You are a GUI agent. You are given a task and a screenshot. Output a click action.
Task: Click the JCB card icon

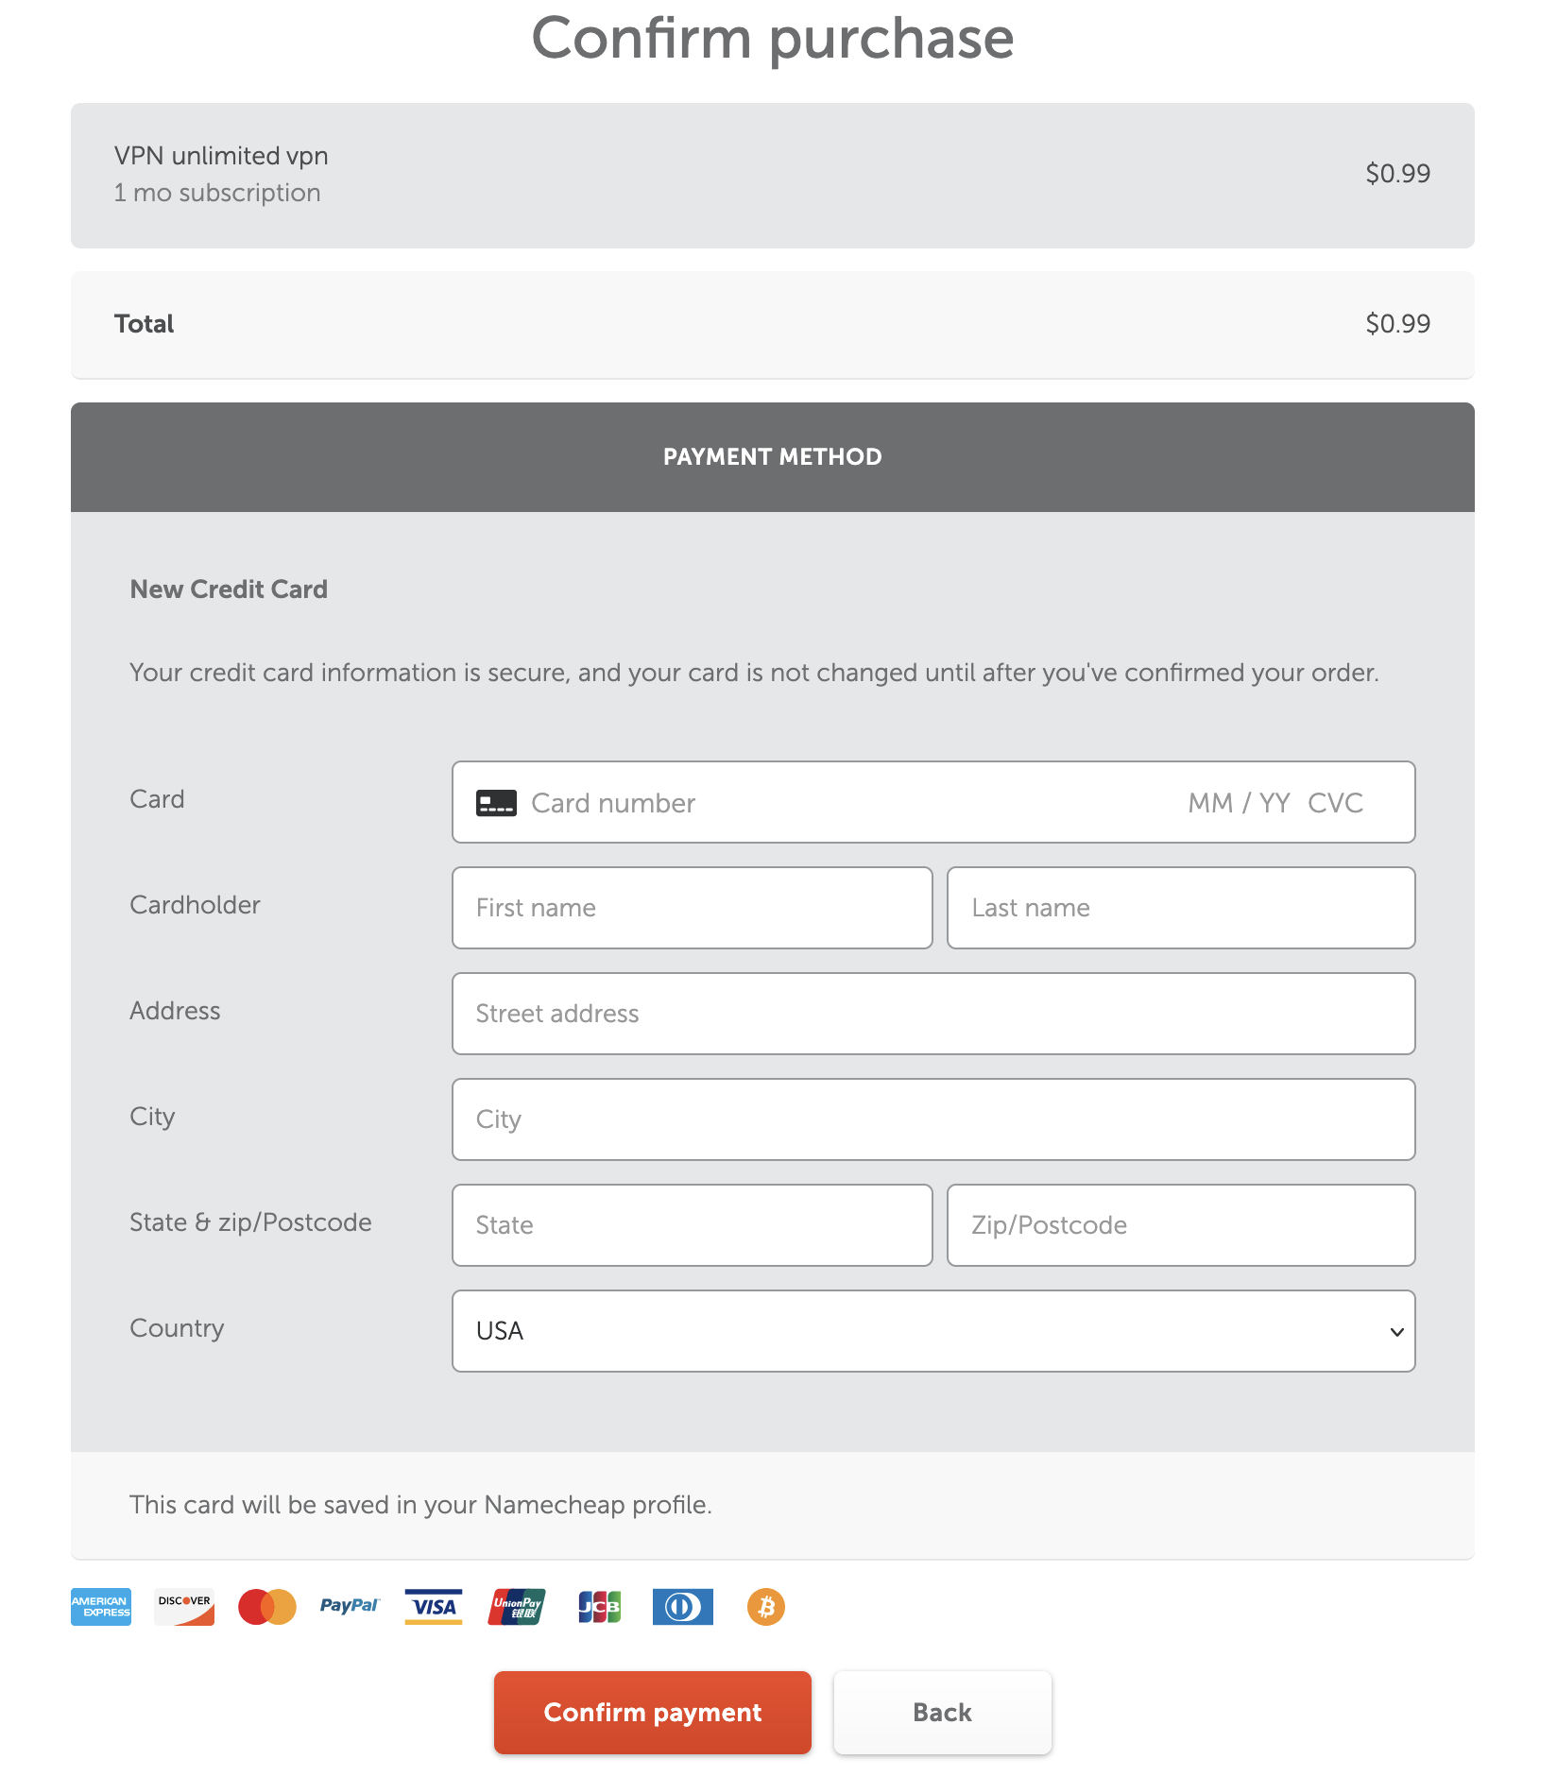[x=600, y=1607]
